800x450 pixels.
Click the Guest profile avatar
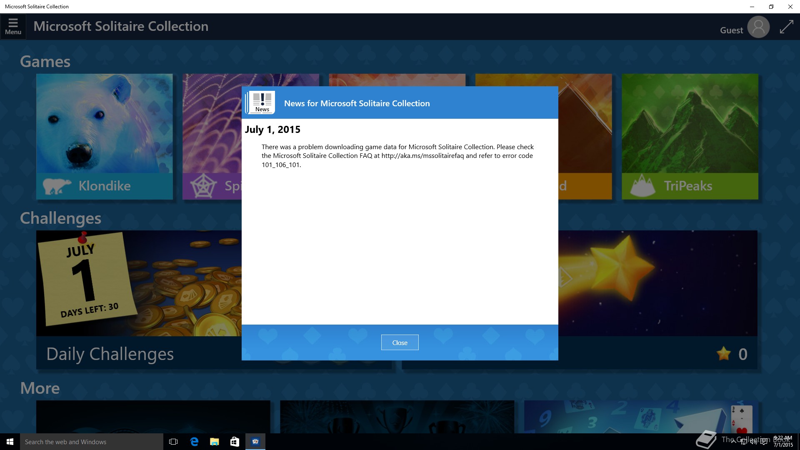pyautogui.click(x=758, y=27)
